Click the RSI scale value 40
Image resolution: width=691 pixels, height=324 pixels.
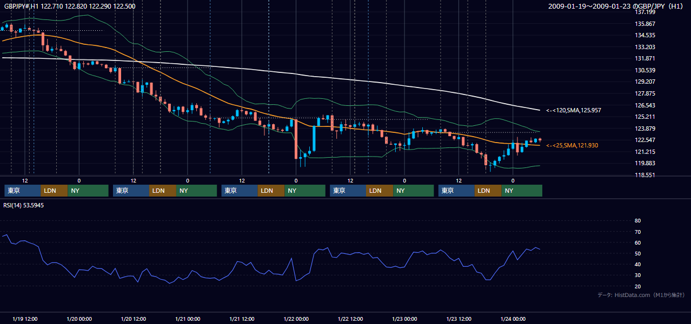[x=637, y=264]
